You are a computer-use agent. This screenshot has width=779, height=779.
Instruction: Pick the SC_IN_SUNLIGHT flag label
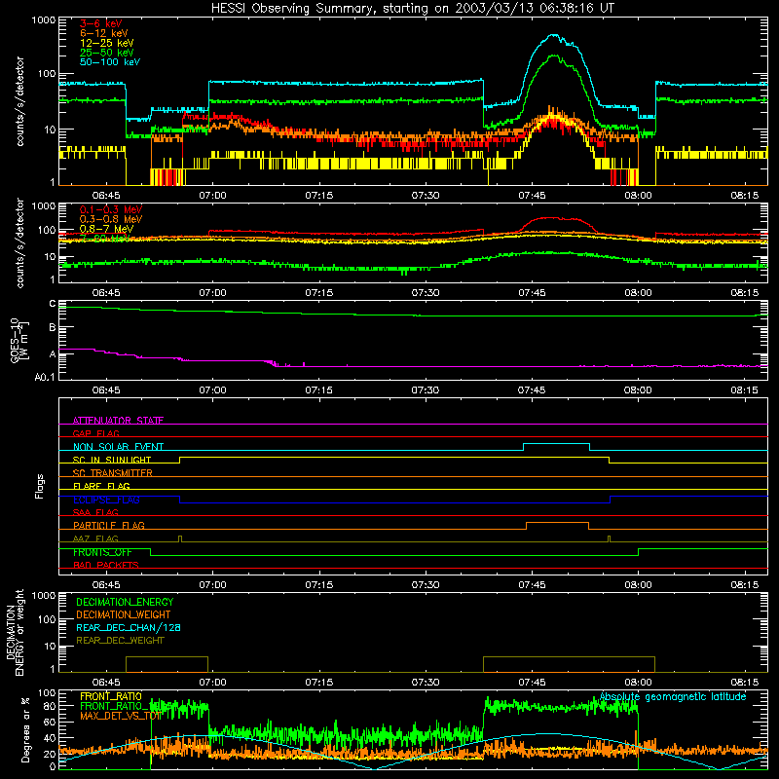pos(112,460)
